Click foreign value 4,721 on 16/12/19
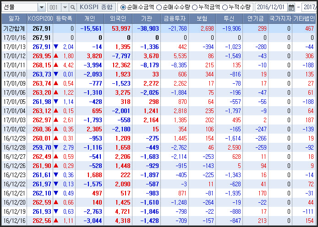Image resolution: width=318 pixels, height=227 pixels. pyautogui.click(x=122, y=211)
